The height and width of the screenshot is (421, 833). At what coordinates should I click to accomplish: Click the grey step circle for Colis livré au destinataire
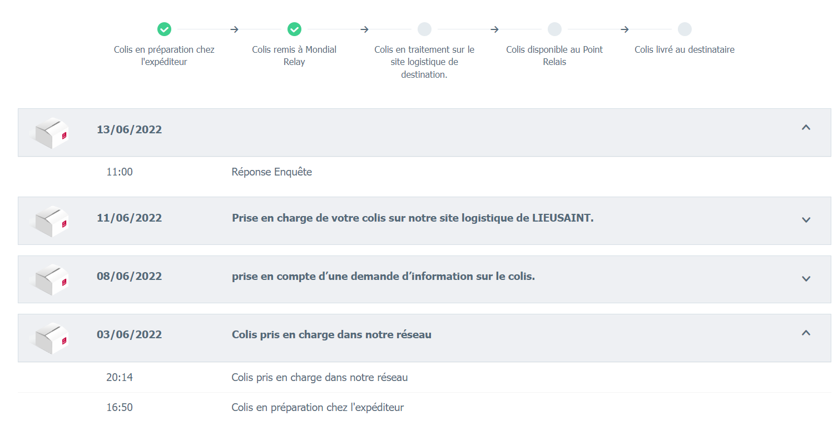[685, 29]
